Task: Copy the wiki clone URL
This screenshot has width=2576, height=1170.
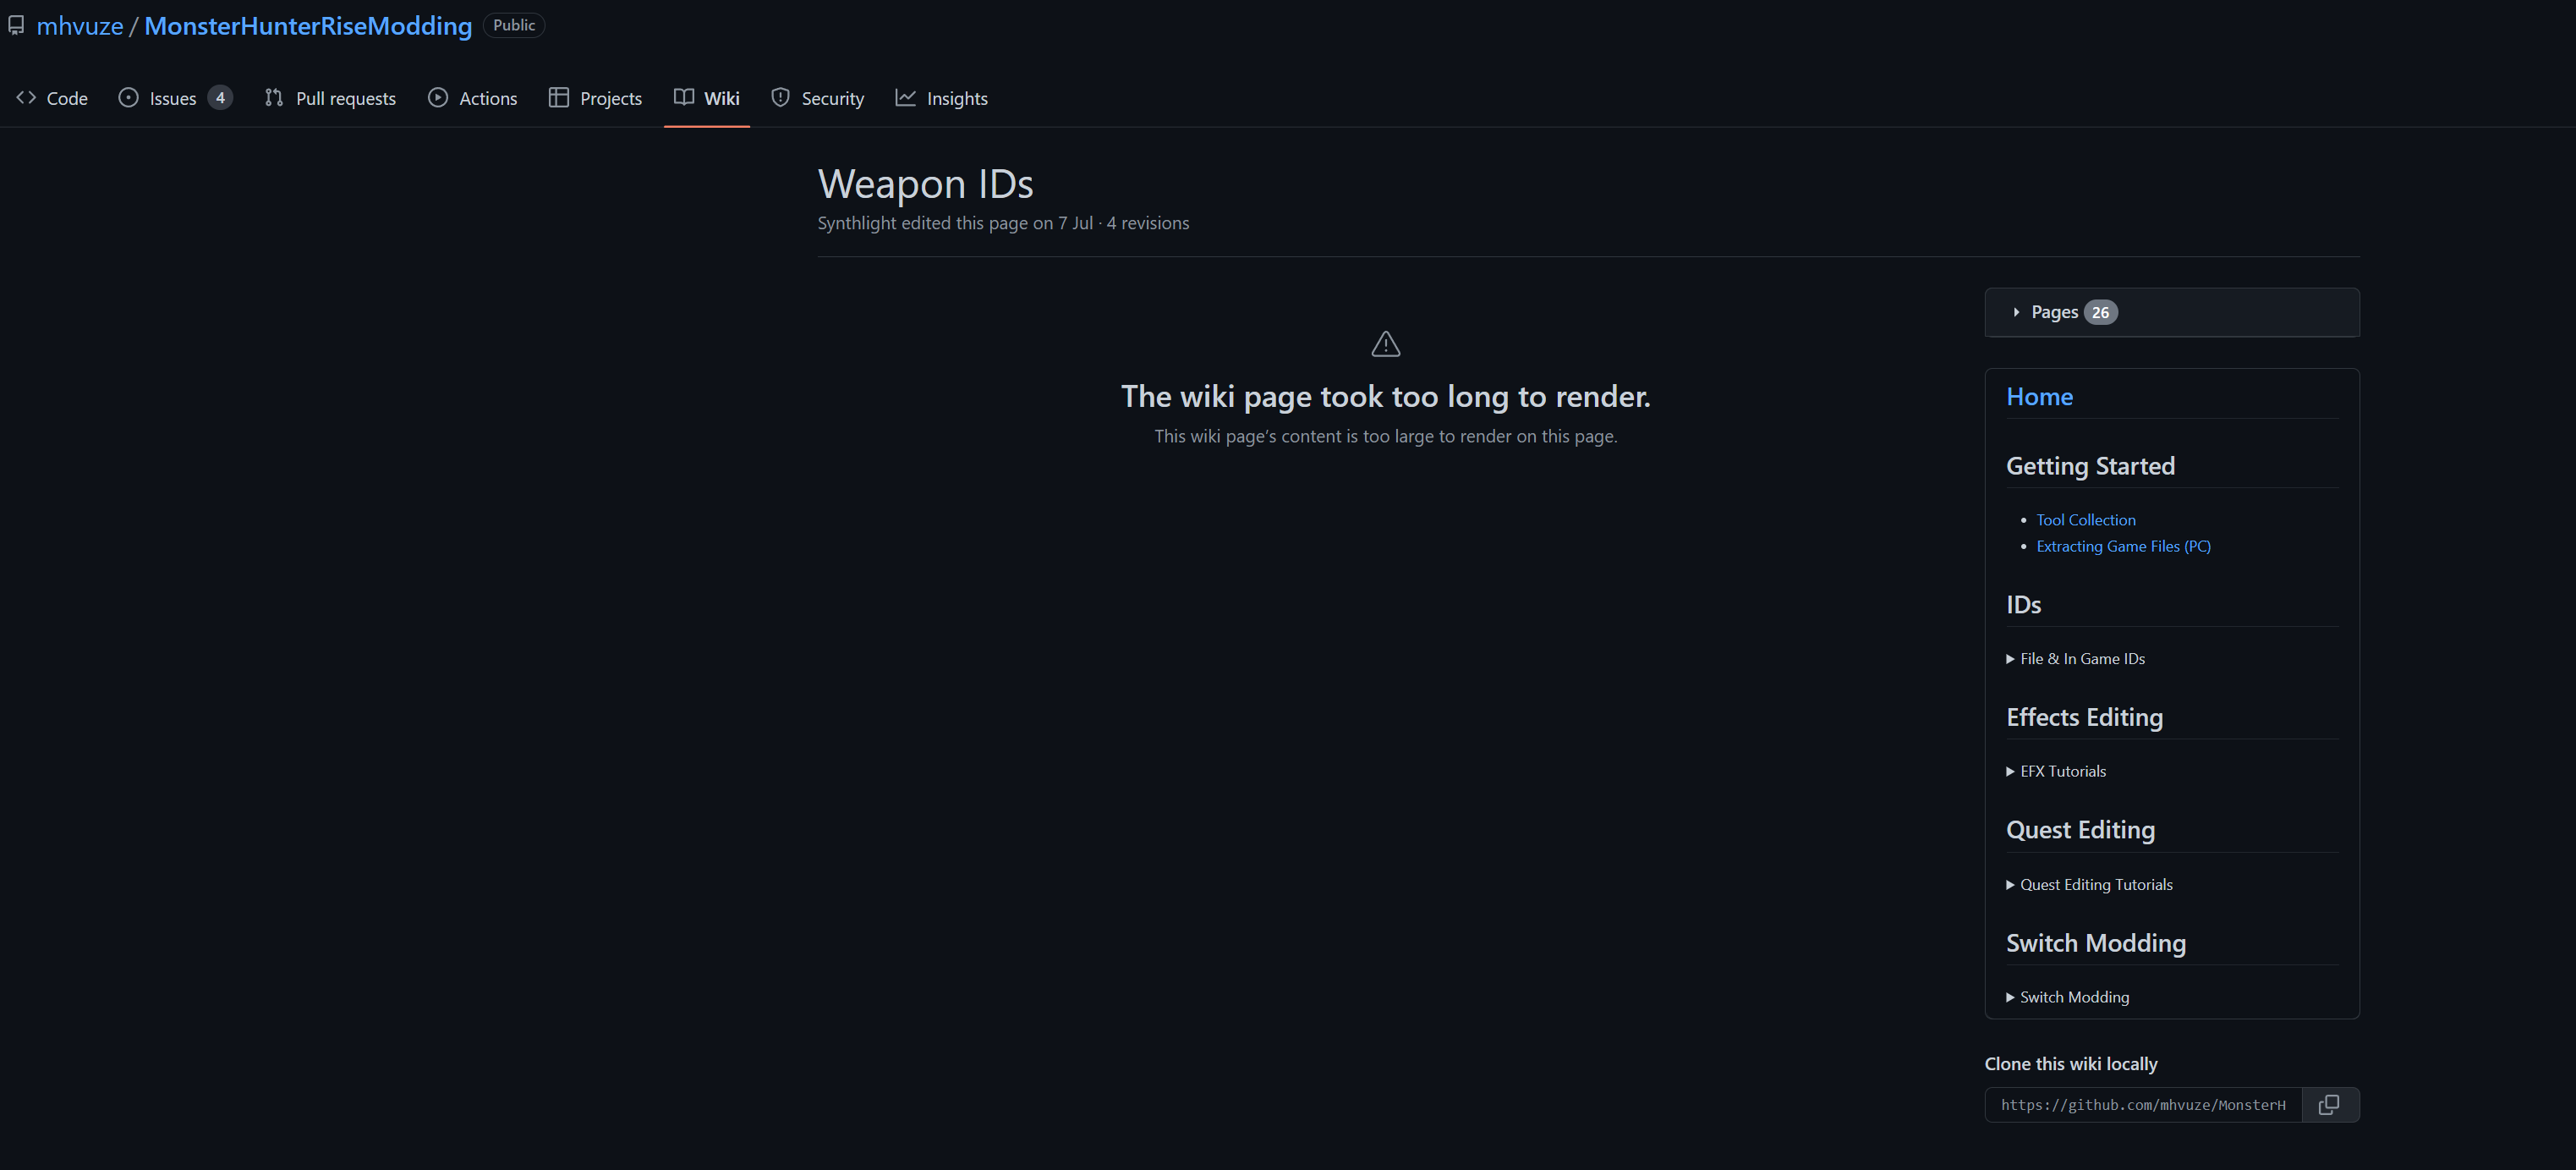Action: pyautogui.click(x=2330, y=1104)
